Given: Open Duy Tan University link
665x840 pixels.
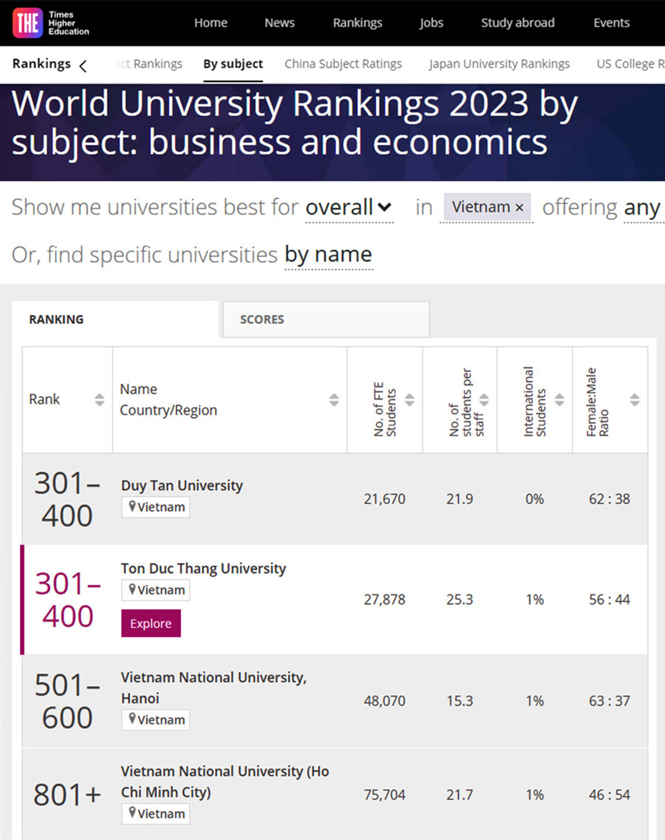Looking at the screenshot, I should [182, 485].
